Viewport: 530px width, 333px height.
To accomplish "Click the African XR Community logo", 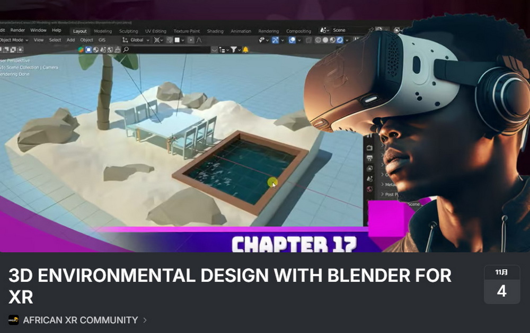I will (14, 320).
